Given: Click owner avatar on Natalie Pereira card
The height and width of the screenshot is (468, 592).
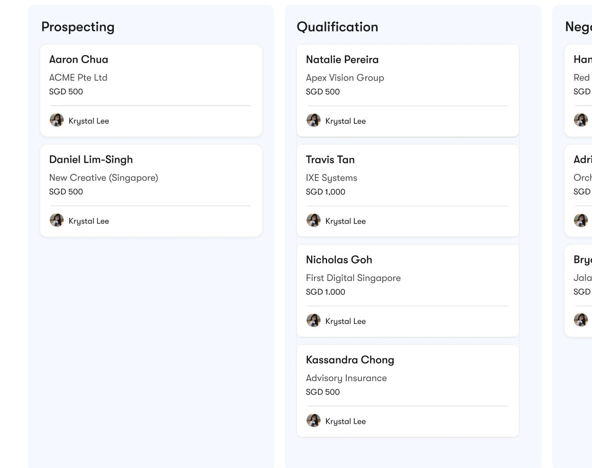Looking at the screenshot, I should [314, 120].
